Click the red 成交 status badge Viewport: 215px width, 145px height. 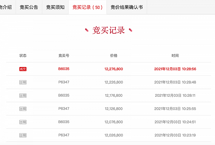23,69
